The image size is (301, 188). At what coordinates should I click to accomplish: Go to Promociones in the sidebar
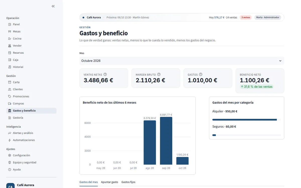click(31, 97)
